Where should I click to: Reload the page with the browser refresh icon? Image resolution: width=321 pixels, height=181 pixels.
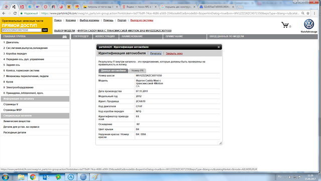coord(15,13)
